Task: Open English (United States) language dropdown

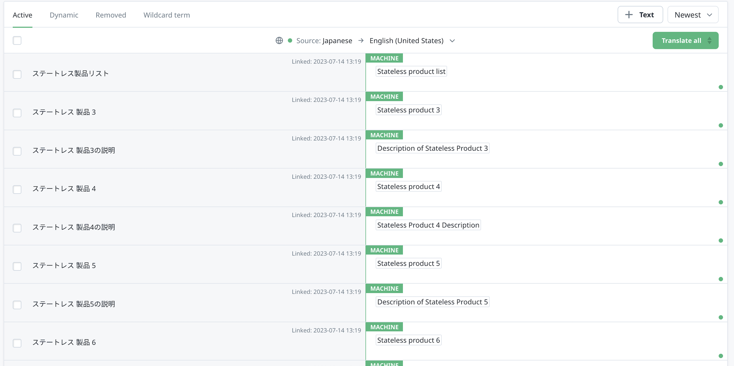Action: point(412,40)
